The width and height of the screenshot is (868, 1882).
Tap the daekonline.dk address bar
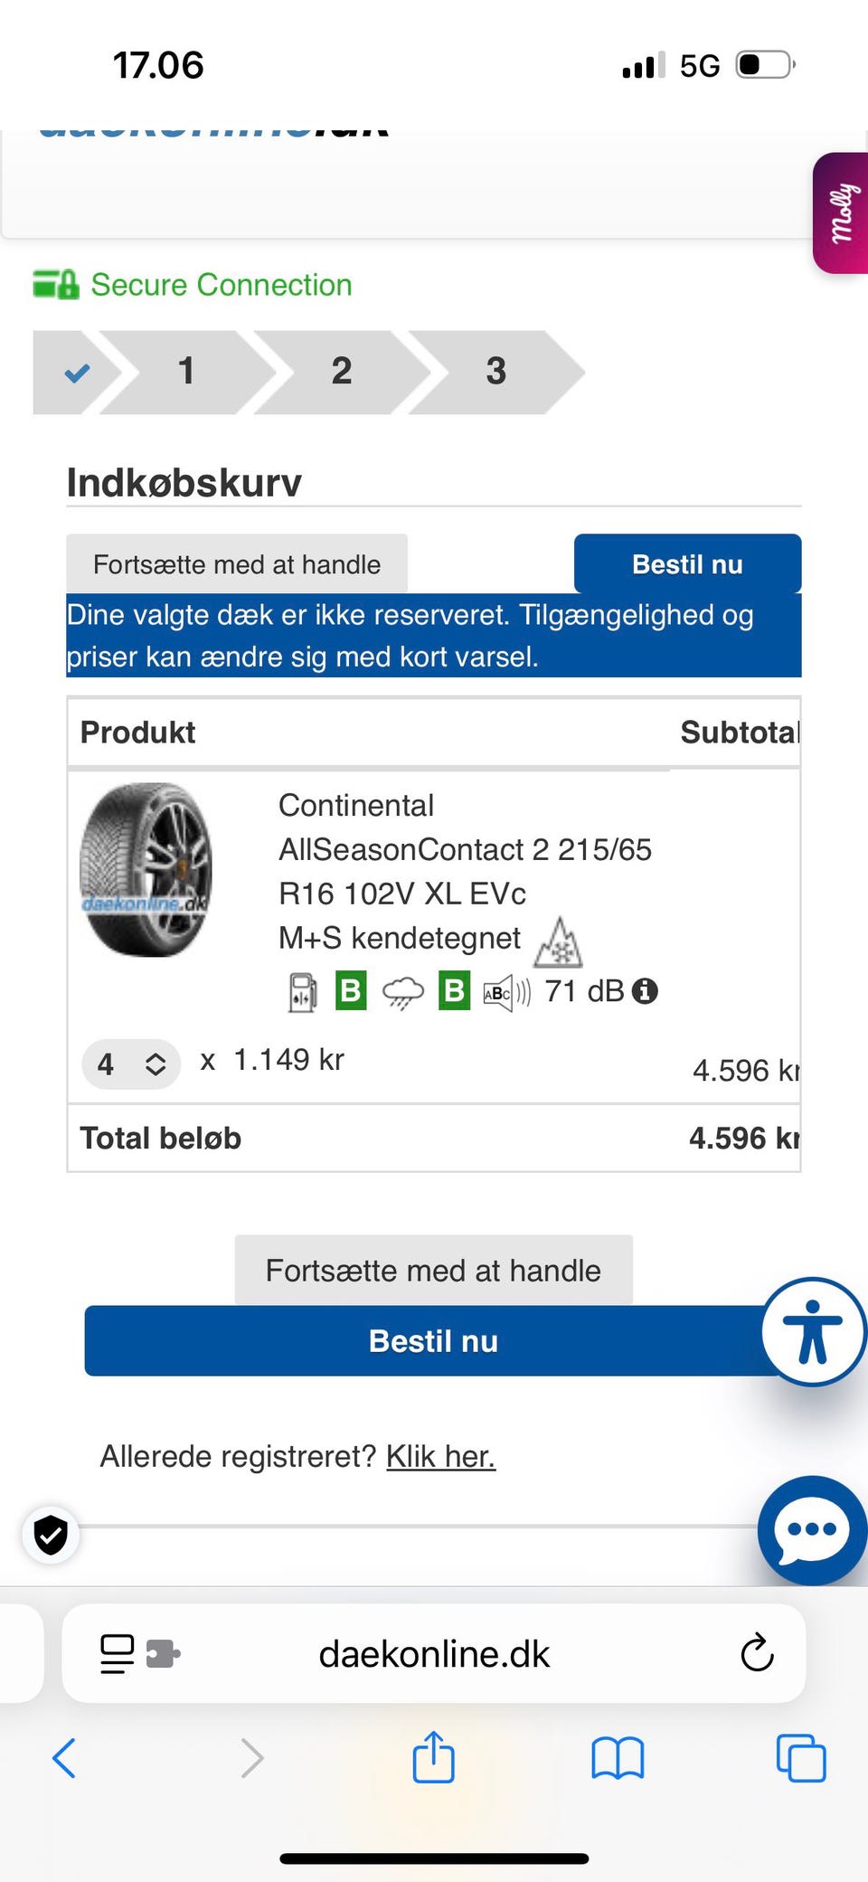[x=434, y=1653]
